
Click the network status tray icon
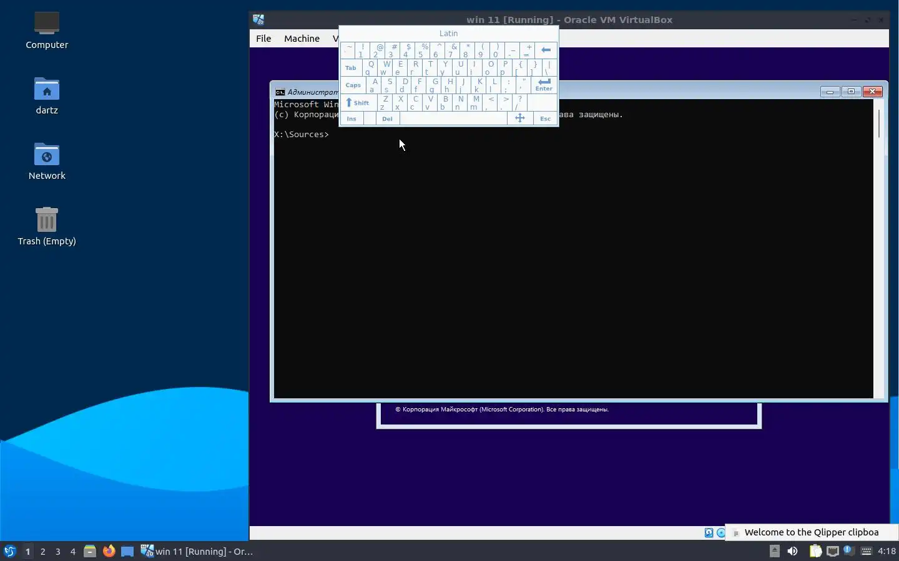pos(832,551)
